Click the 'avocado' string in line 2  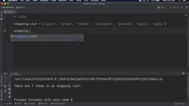tap(125, 24)
